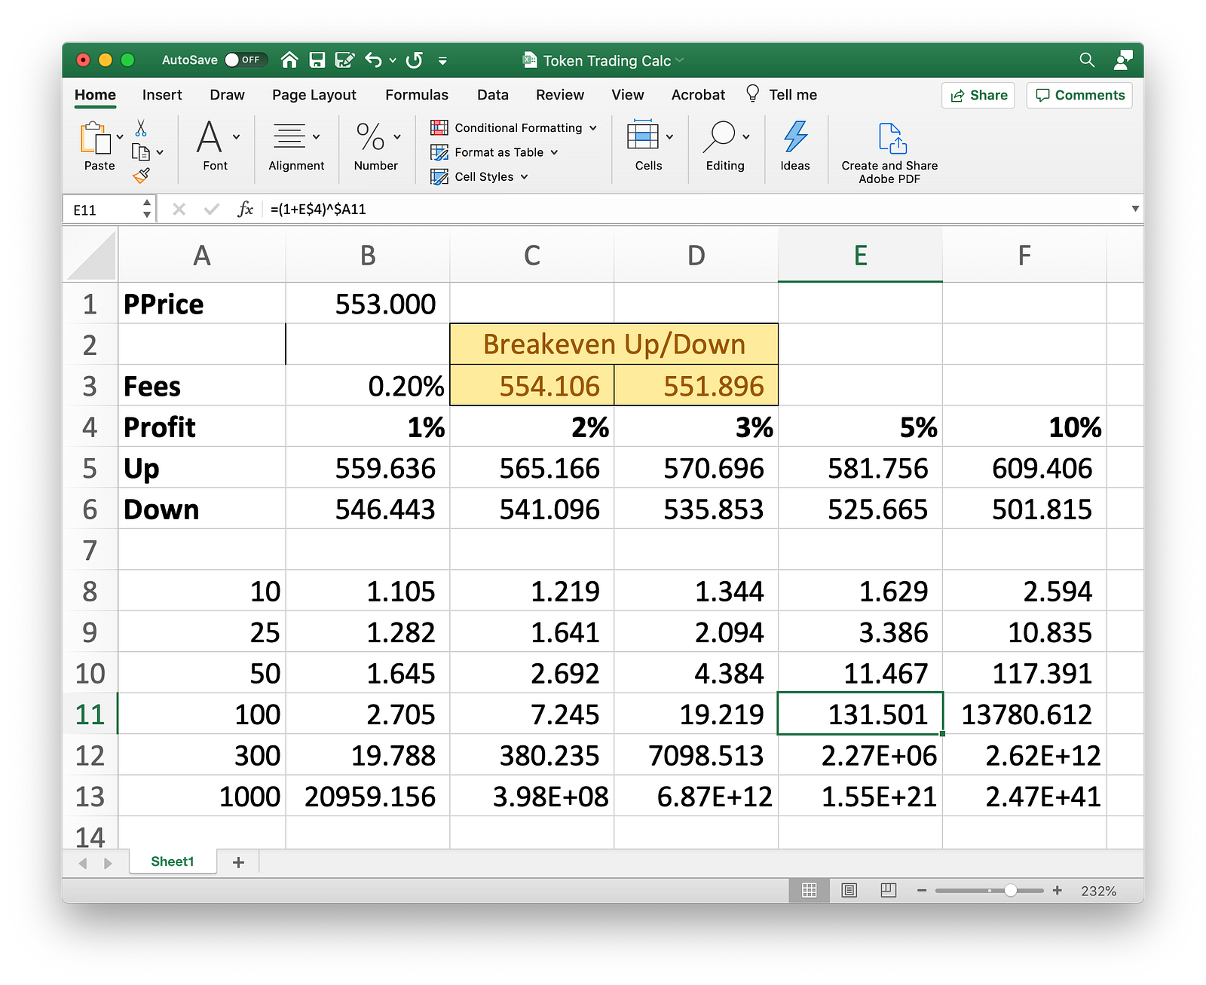
Task: Expand the formula bar with the arrow
Action: pyautogui.click(x=1135, y=209)
